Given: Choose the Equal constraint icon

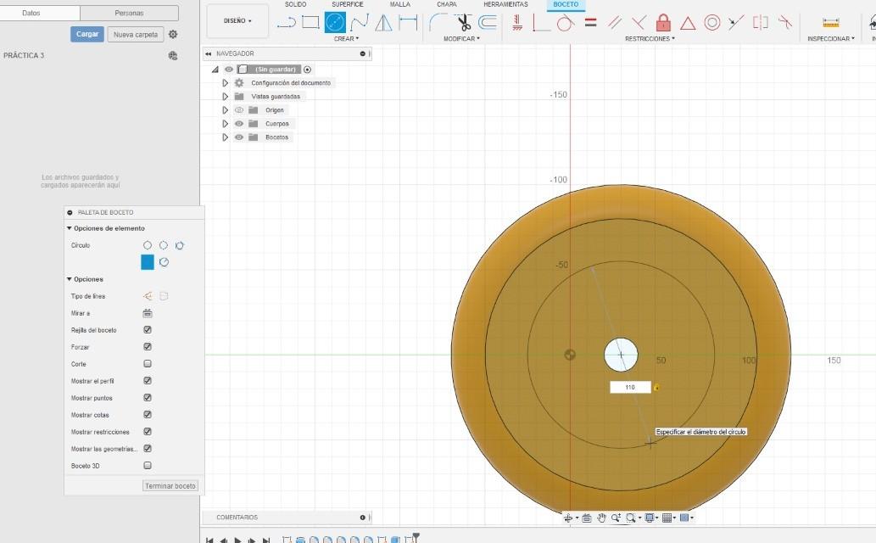Looking at the screenshot, I should 590,22.
